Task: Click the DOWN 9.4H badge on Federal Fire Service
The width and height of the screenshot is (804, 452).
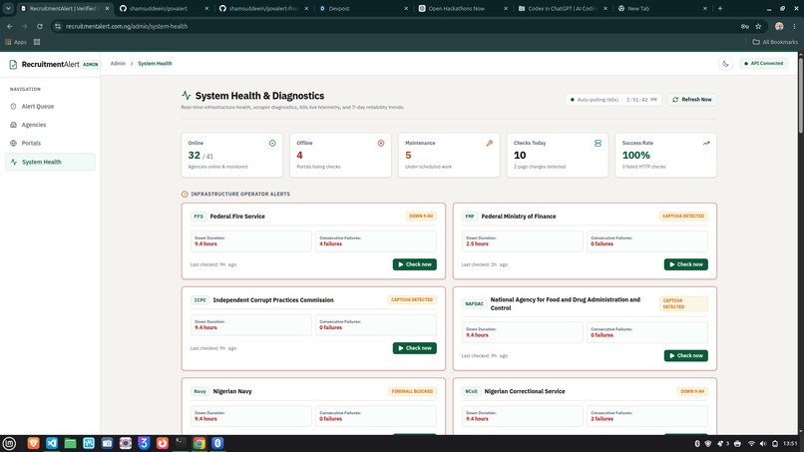Action: [421, 216]
